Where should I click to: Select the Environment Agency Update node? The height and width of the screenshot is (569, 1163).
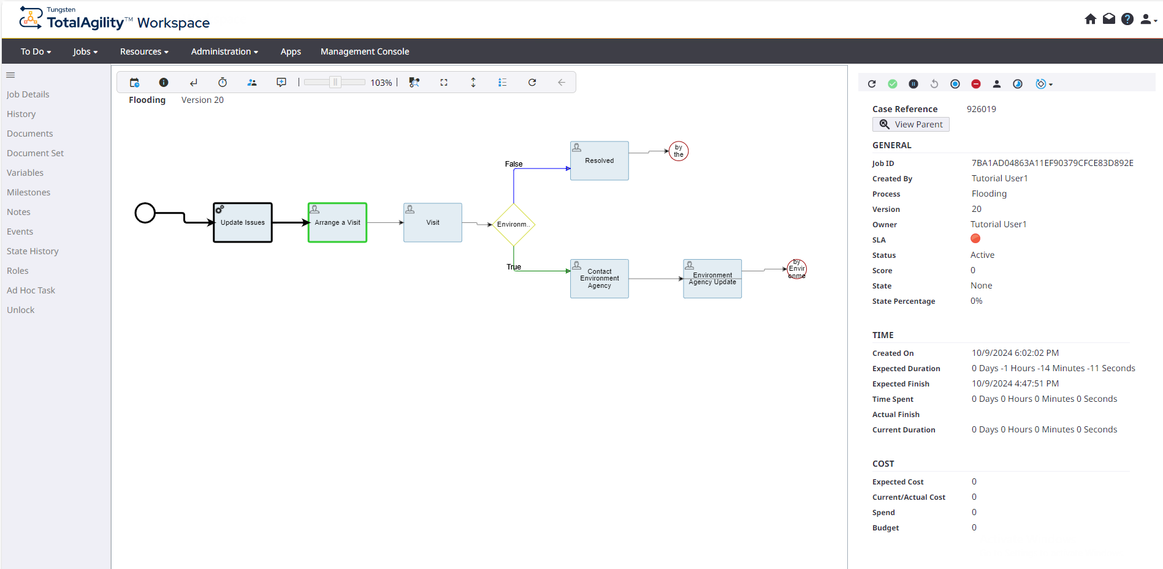point(712,279)
